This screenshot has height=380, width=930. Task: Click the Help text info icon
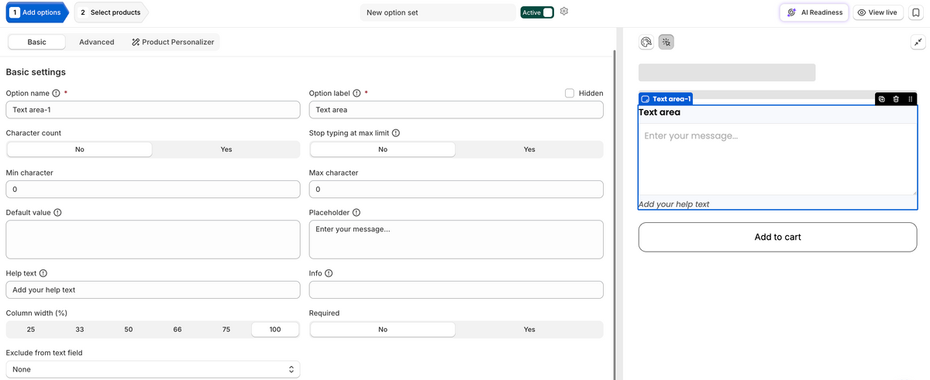(x=43, y=273)
